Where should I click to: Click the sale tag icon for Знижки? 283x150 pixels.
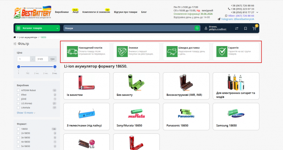point(122,52)
